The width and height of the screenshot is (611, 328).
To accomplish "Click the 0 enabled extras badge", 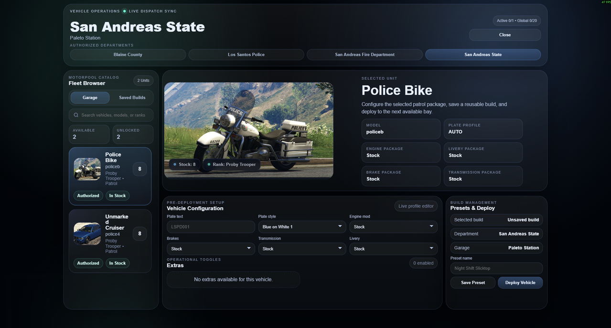I will click(423, 263).
